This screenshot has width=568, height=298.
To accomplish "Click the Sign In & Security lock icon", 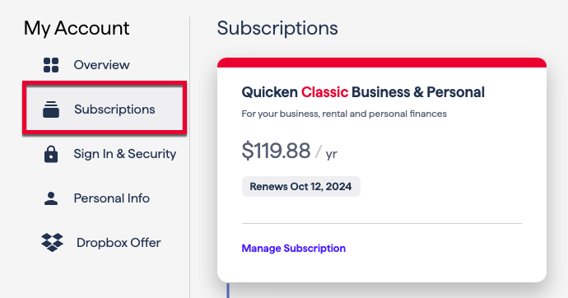I will 51,154.
